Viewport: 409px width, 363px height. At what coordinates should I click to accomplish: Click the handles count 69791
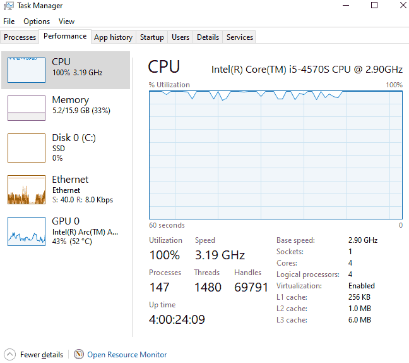[251, 287]
